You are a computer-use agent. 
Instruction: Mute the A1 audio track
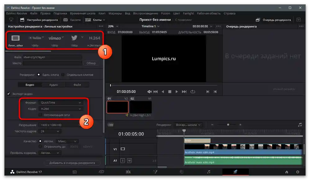pos(129,160)
